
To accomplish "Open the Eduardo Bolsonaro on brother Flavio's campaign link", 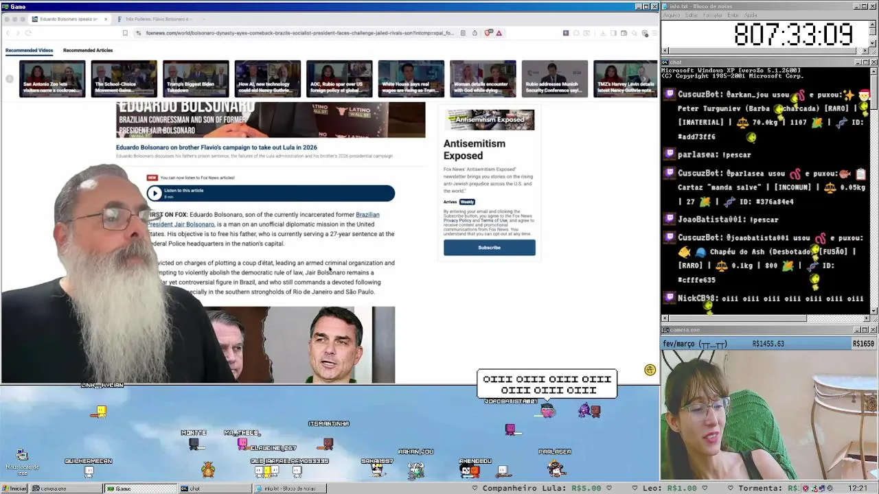I will pyautogui.click(x=216, y=147).
